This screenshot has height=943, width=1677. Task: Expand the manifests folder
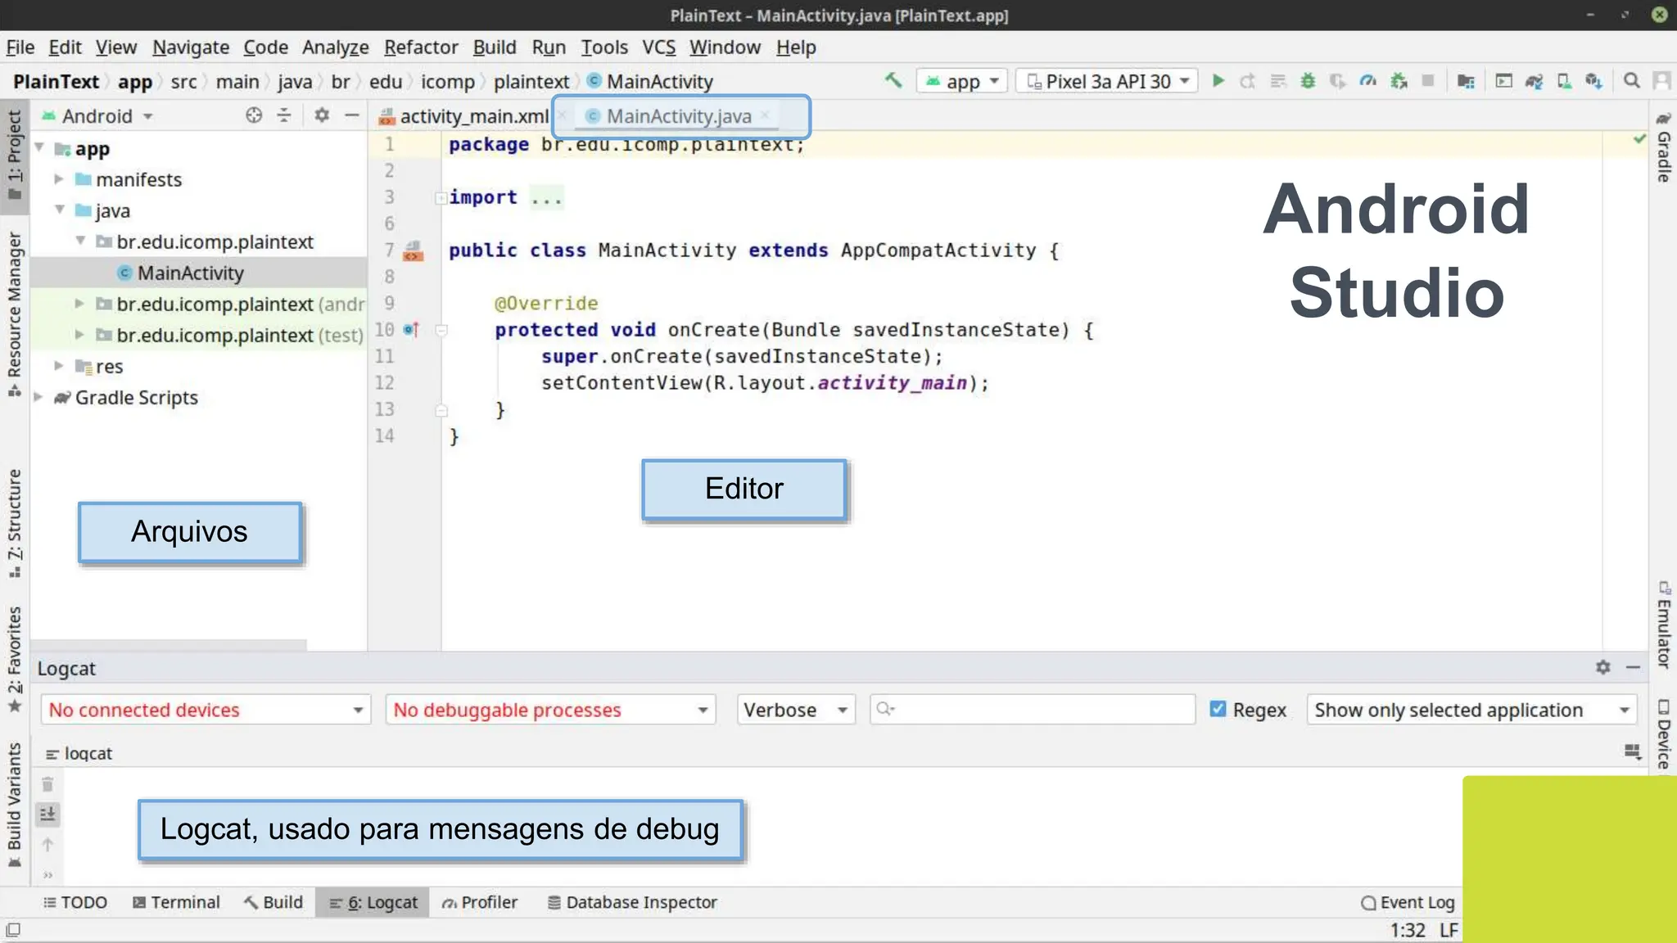[59, 178]
